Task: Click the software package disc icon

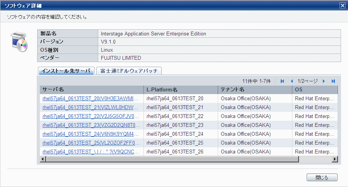Action: point(19,42)
